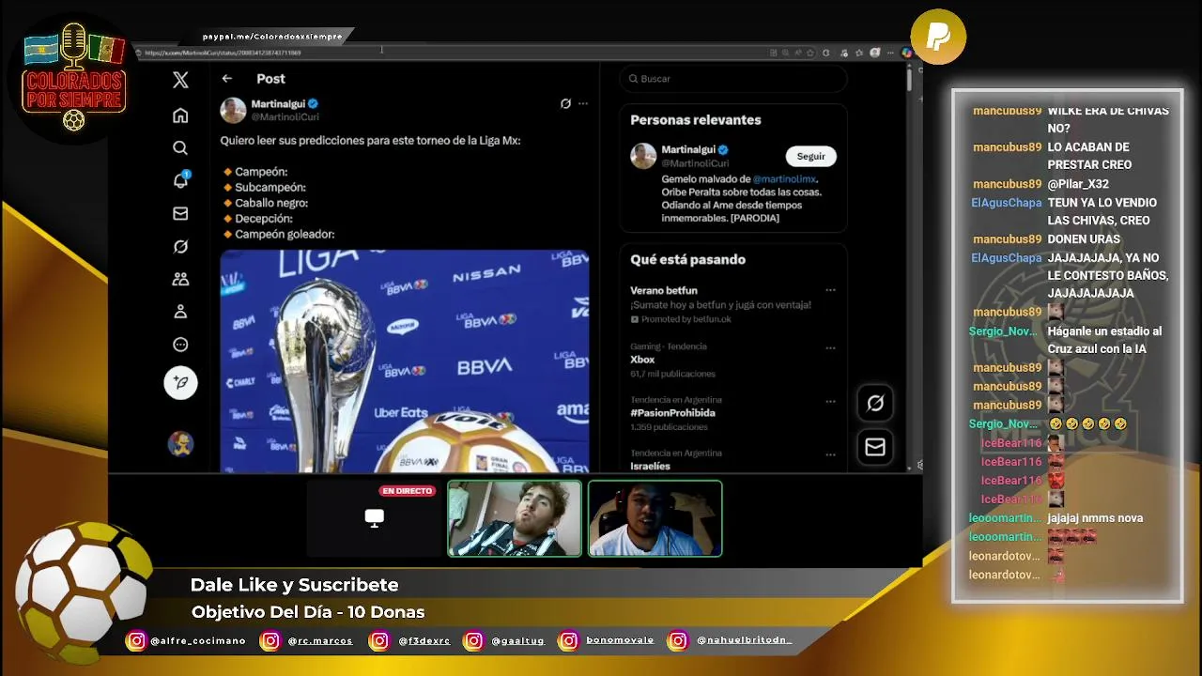Click Grok icon on Martinalgui's post

pos(565,103)
